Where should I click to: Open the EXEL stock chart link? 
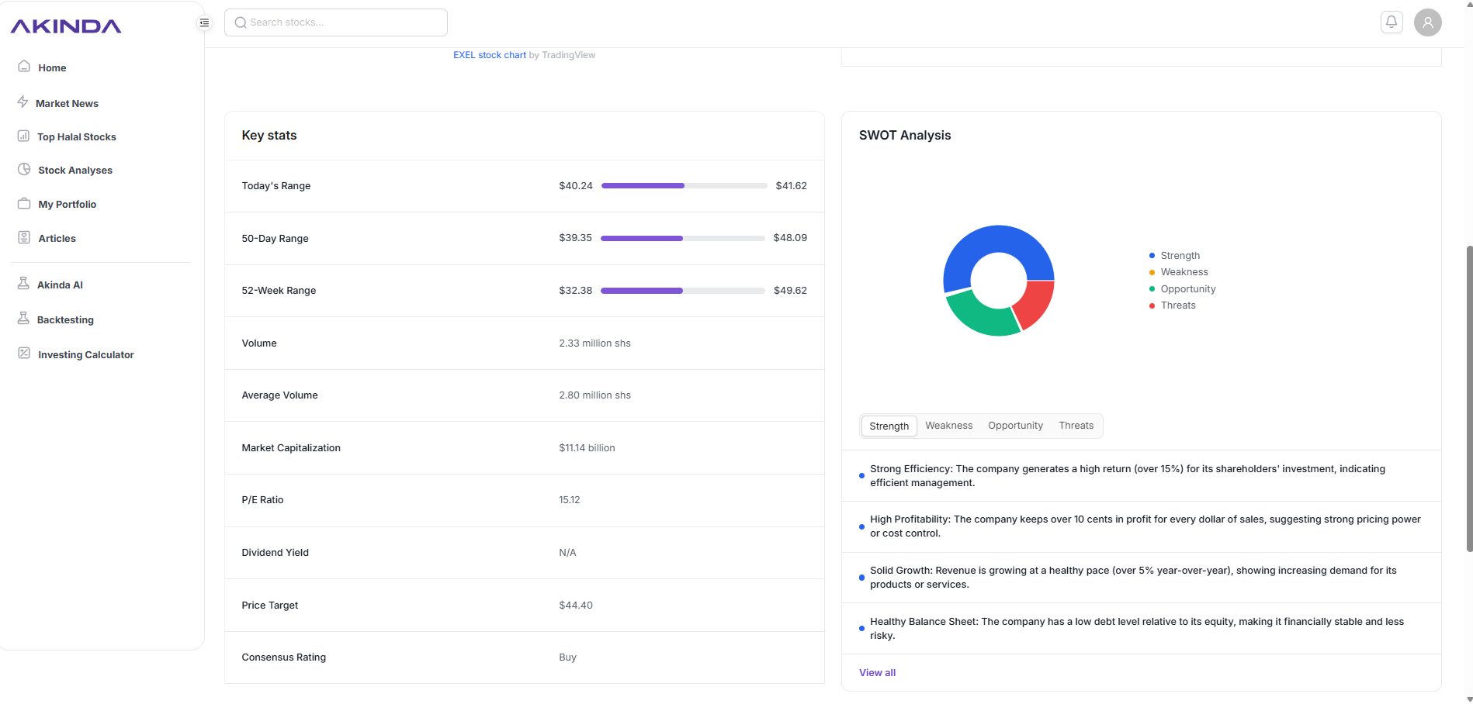[489, 54]
